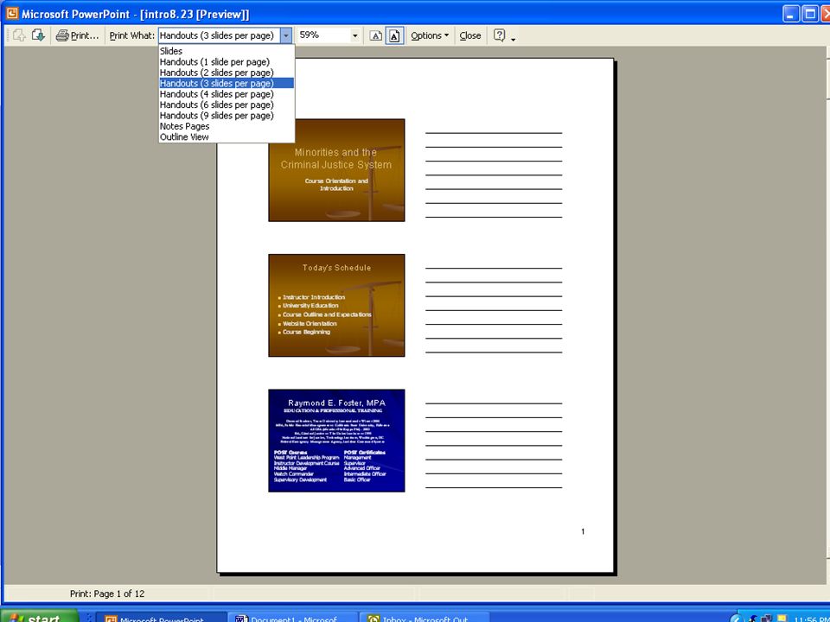Click the Today's Schedule slide thumbnail
The width and height of the screenshot is (830, 622).
point(336,305)
